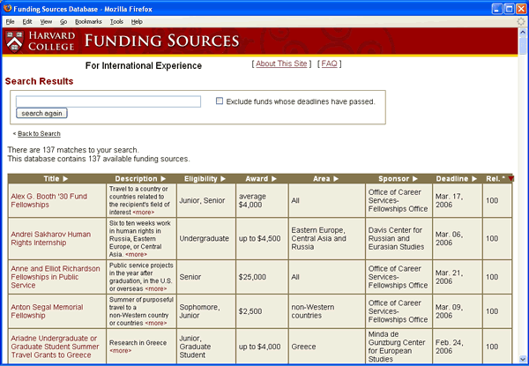Click 'Minda de Gunzburg Center' sponsor cell
529x366 pixels.
coord(397,347)
